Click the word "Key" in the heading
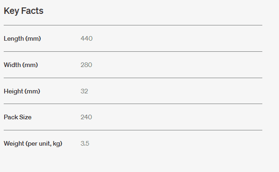The width and height of the screenshot is (279, 172). [x=12, y=11]
